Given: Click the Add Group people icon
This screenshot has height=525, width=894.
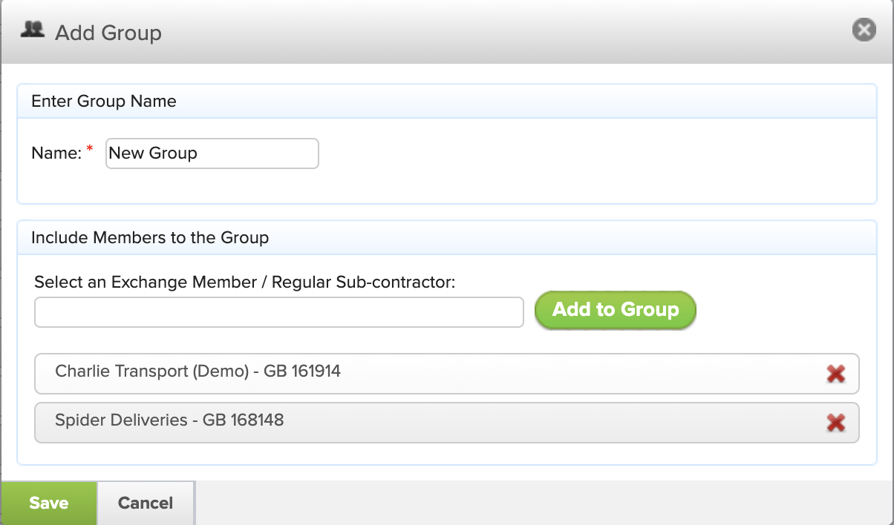Looking at the screenshot, I should [x=32, y=30].
